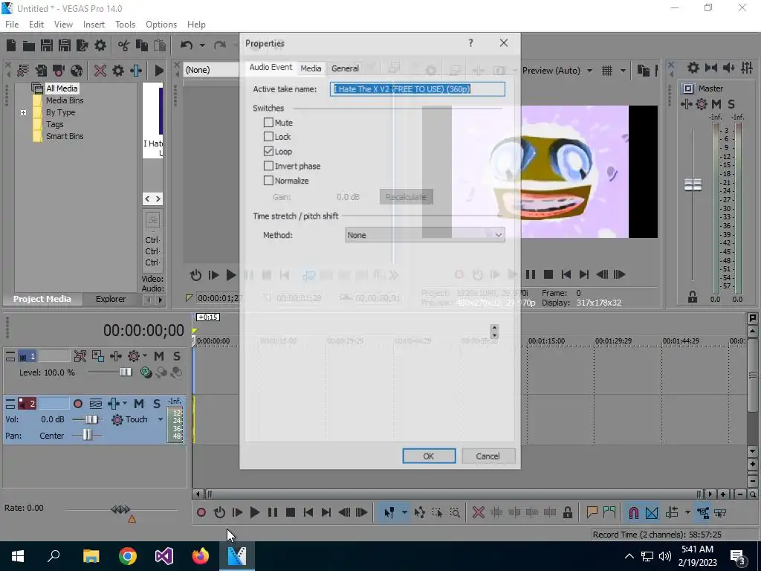Image resolution: width=761 pixels, height=571 pixels.
Task: Open the Tools menu
Action: [125, 25]
